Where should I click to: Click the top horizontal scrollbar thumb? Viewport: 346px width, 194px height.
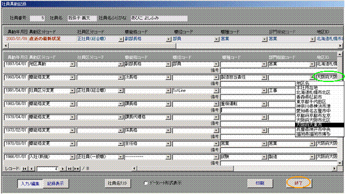click(92, 46)
